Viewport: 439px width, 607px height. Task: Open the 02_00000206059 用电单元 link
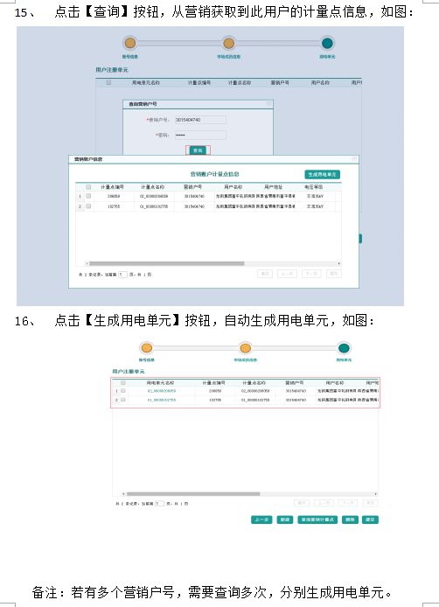162,391
